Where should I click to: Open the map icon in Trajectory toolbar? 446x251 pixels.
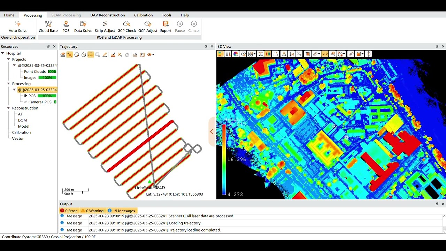coord(142,54)
